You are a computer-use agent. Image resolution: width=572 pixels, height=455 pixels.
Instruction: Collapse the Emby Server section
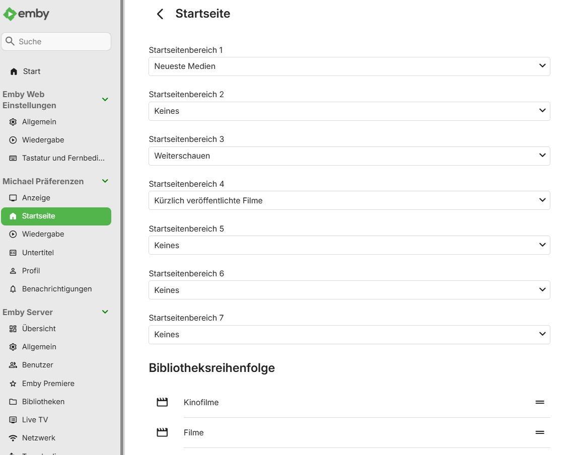click(105, 312)
